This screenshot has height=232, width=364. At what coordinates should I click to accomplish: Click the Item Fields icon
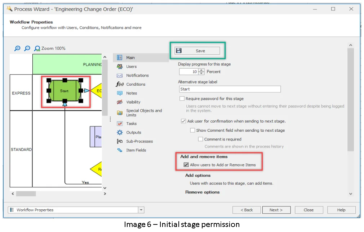pyautogui.click(x=120, y=150)
